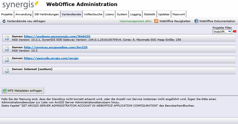Click the server icon for services.arcgisonline.com
238x124 pixels.
point(7,49)
